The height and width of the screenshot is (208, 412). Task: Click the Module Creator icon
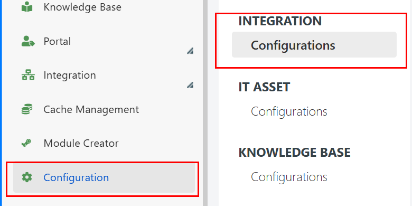26,143
